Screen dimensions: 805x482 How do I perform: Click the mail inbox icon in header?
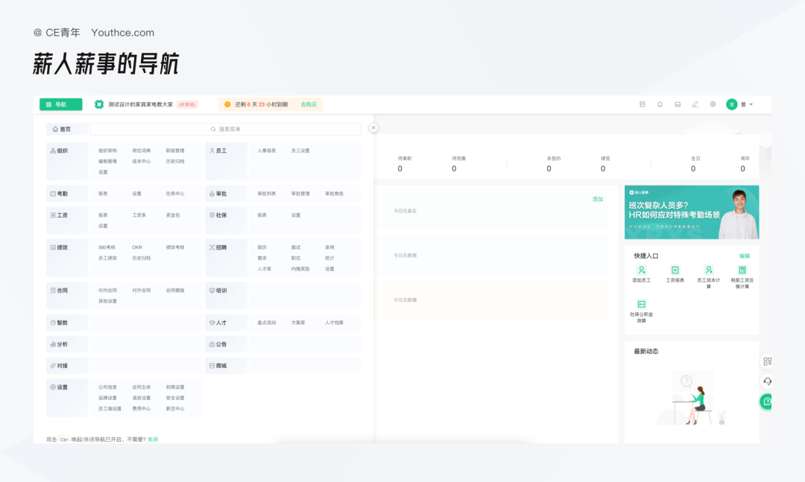pyautogui.click(x=678, y=104)
